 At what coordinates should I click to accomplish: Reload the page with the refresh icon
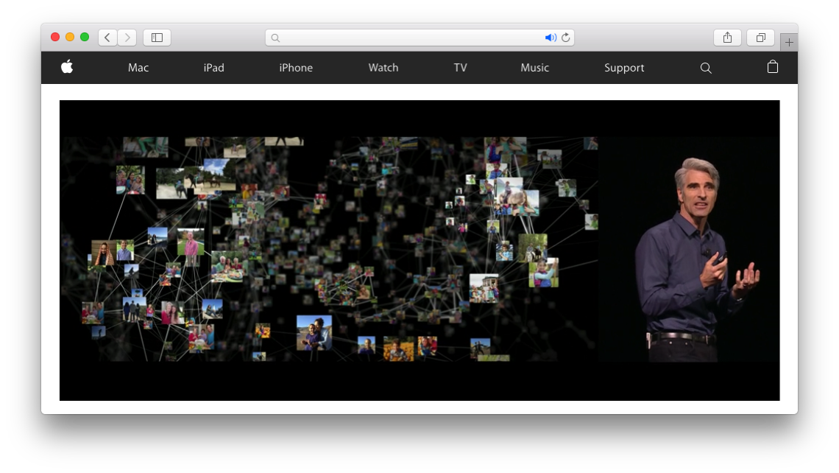[565, 38]
